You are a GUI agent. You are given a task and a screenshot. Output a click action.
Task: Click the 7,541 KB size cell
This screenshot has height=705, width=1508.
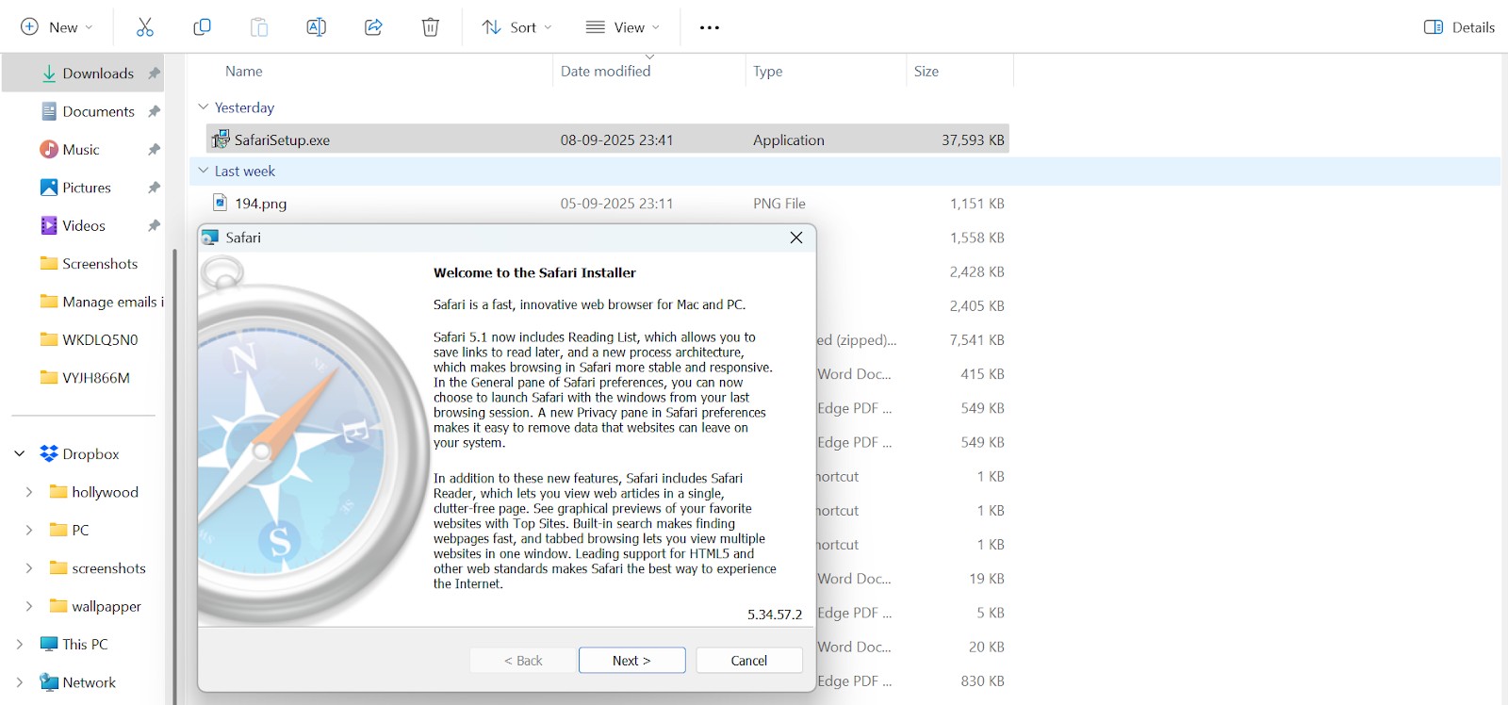(x=976, y=340)
